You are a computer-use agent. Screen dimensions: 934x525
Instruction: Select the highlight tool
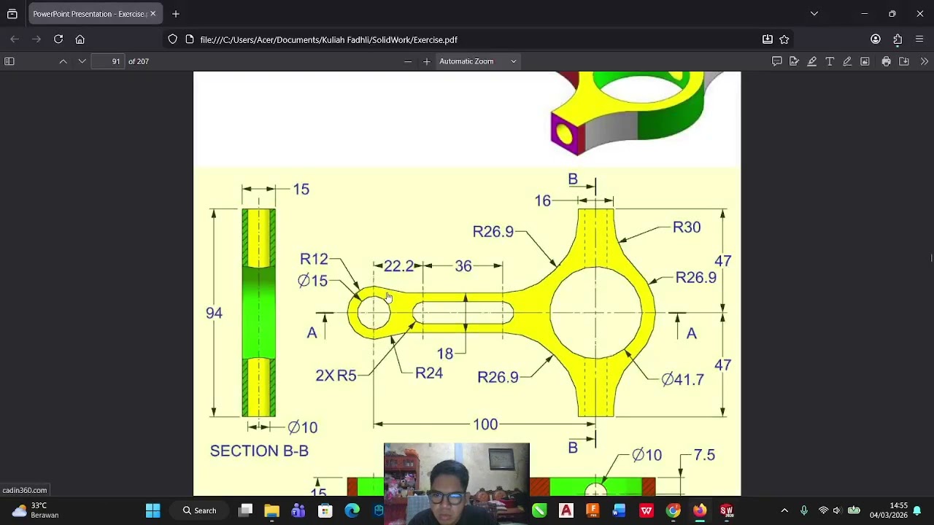point(811,61)
